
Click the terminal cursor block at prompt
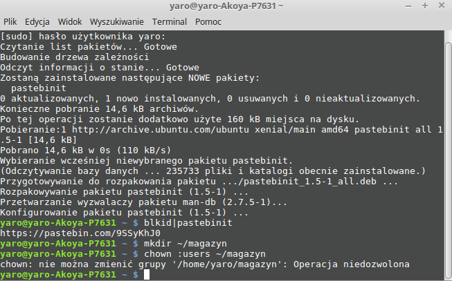click(x=147, y=275)
